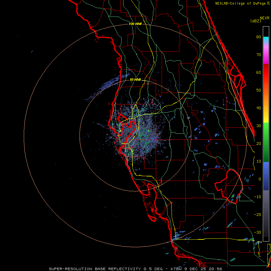The image size is (271, 271).
Task: Click the 100 NMI range ring label
Action: point(135,24)
